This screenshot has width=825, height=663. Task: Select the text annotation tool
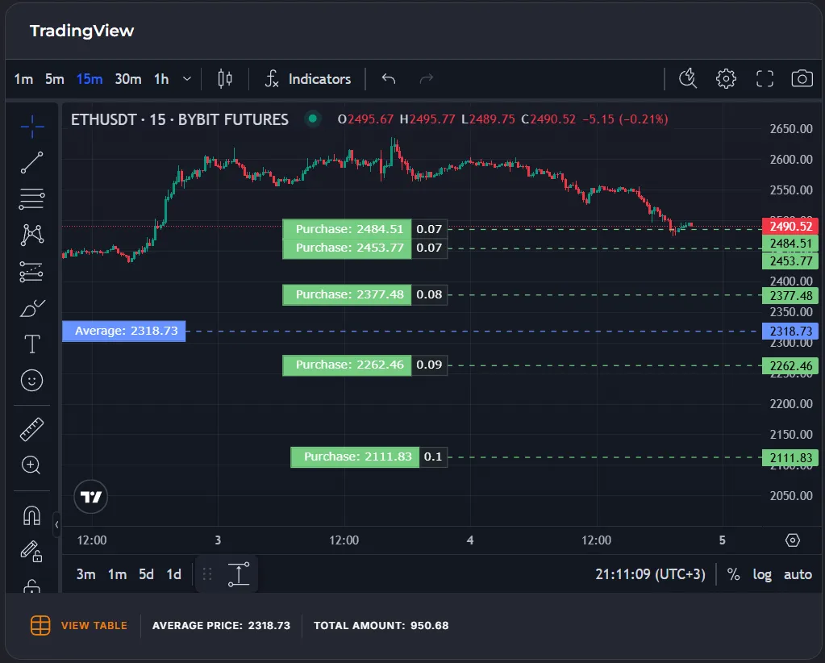pyautogui.click(x=32, y=344)
